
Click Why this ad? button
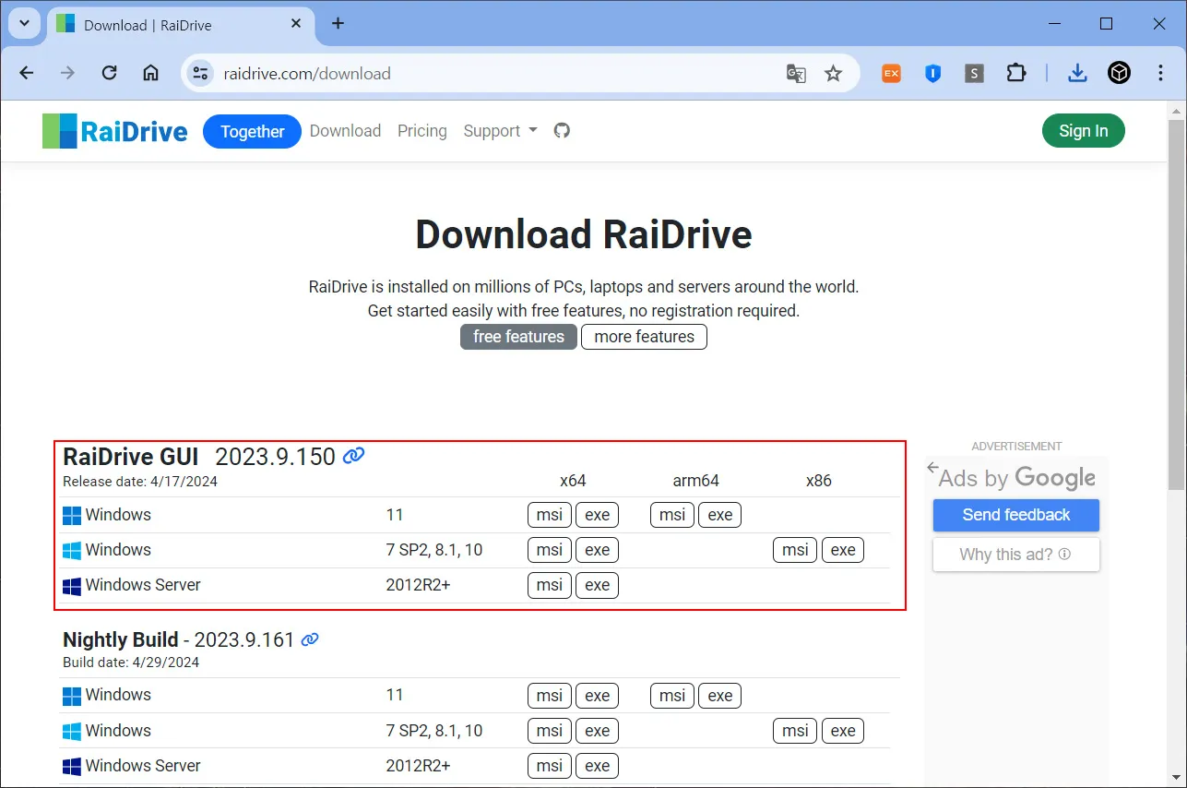coord(1016,555)
